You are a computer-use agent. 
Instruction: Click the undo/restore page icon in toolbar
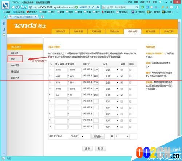22,7
